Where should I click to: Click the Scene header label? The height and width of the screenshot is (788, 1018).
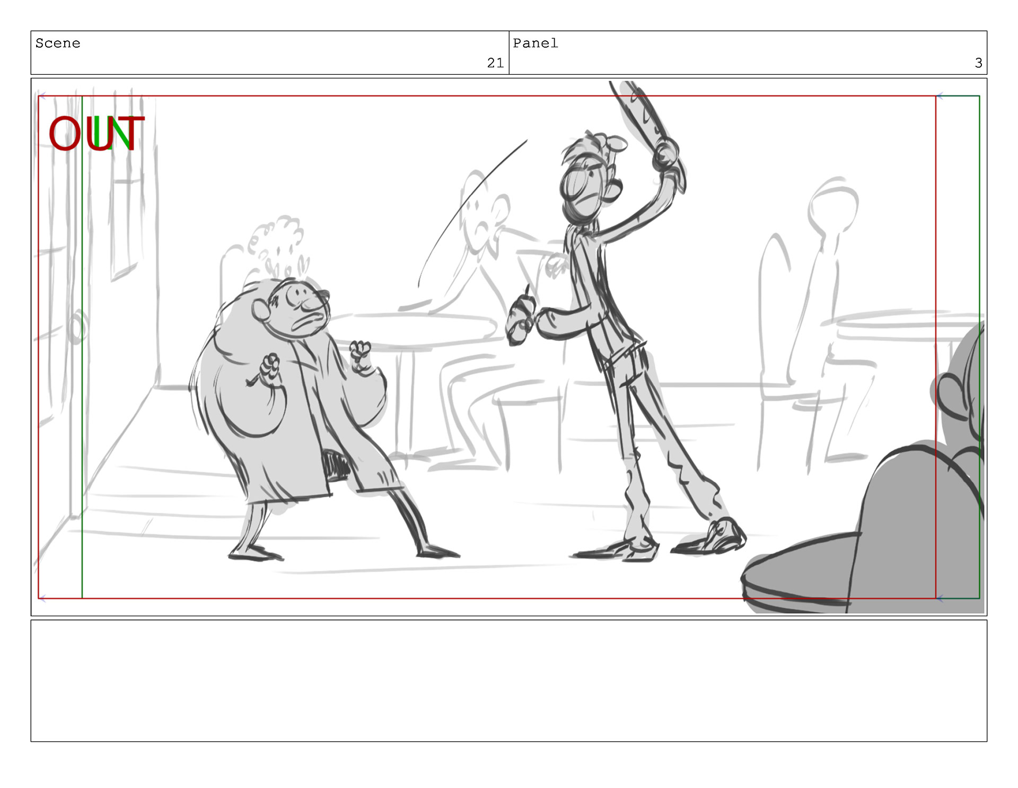coord(58,43)
